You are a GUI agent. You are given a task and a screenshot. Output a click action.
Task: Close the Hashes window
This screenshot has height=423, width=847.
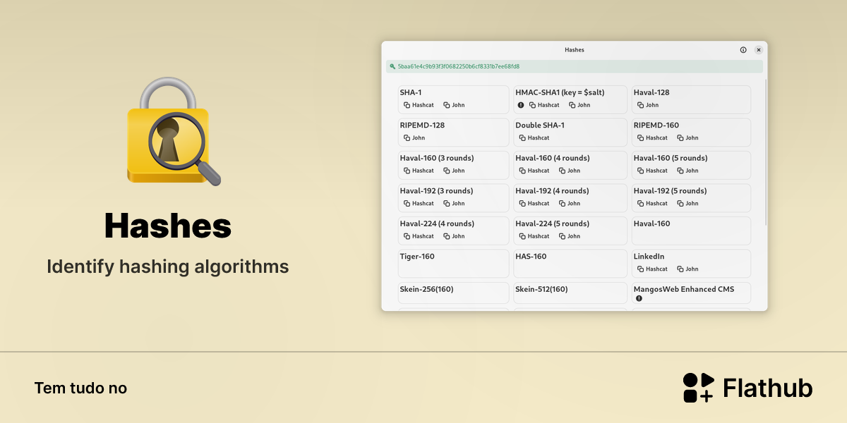pyautogui.click(x=759, y=50)
